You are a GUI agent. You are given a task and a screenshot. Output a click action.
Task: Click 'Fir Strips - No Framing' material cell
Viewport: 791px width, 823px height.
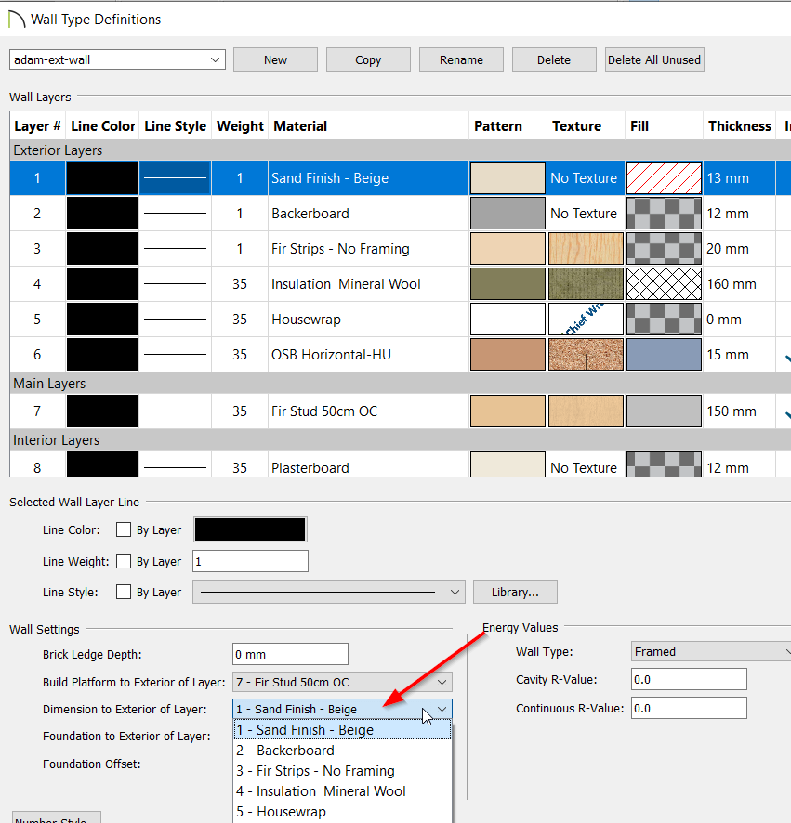[368, 248]
